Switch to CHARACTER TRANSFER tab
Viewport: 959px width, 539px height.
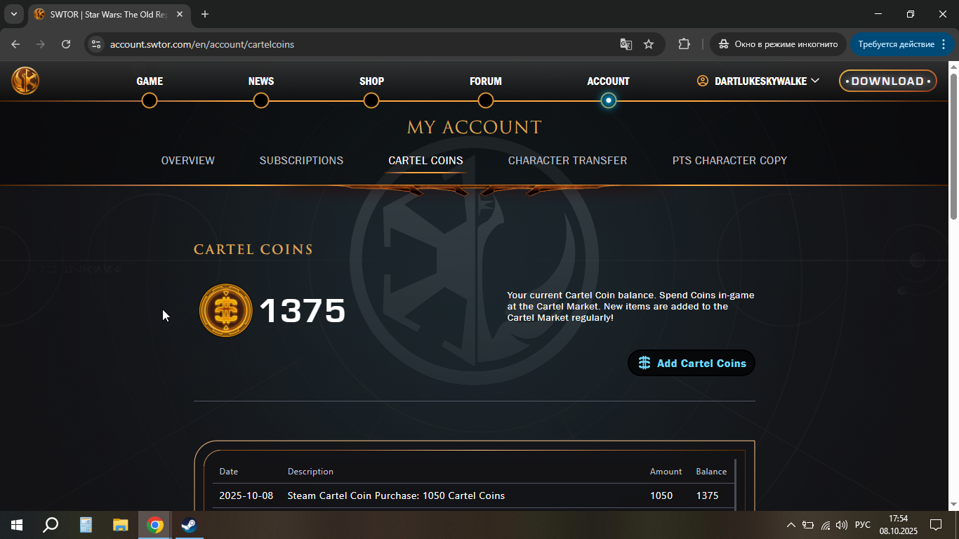567,161
